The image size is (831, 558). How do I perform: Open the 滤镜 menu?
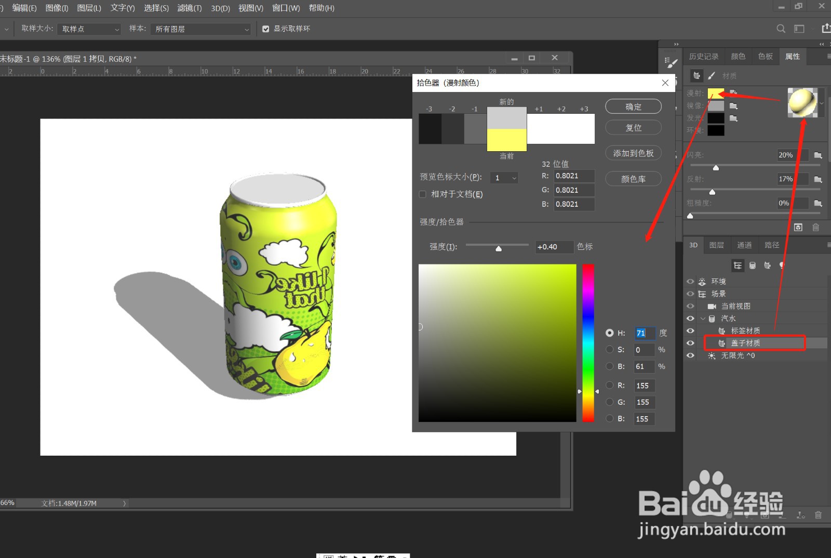pyautogui.click(x=190, y=8)
